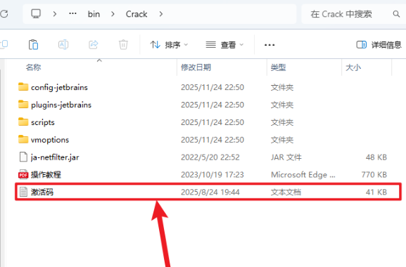Sort by the 修改日期 column header
Image resolution: width=406 pixels, height=267 pixels.
pos(196,67)
